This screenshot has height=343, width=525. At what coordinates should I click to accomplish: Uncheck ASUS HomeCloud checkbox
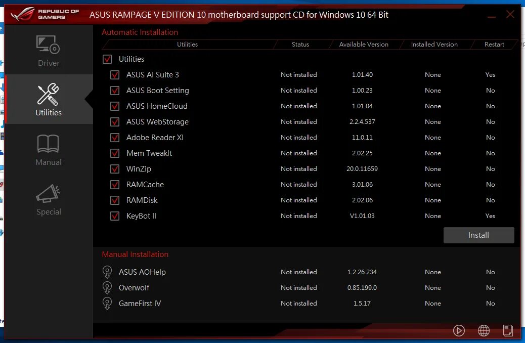115,106
